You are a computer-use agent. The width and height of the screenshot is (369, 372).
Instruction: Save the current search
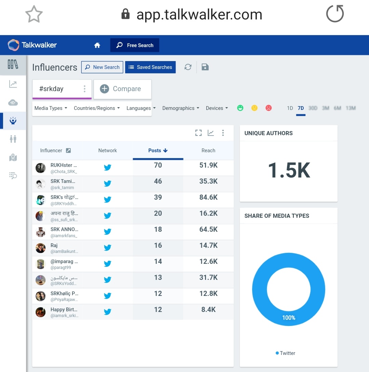(x=205, y=67)
